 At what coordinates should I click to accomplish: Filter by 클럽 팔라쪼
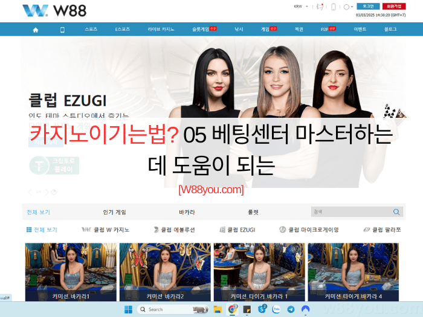point(382,229)
